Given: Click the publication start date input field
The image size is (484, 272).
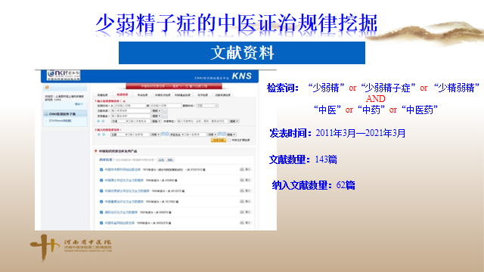Looking at the screenshot, I should tap(129, 106).
